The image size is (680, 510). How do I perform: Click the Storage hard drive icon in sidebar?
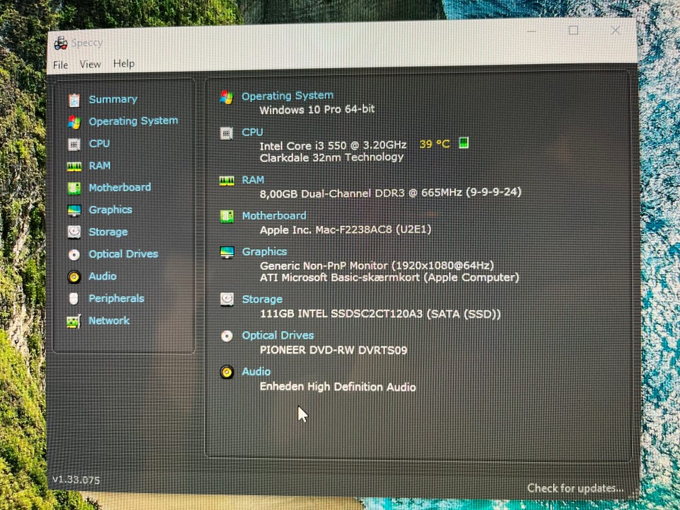point(74,232)
